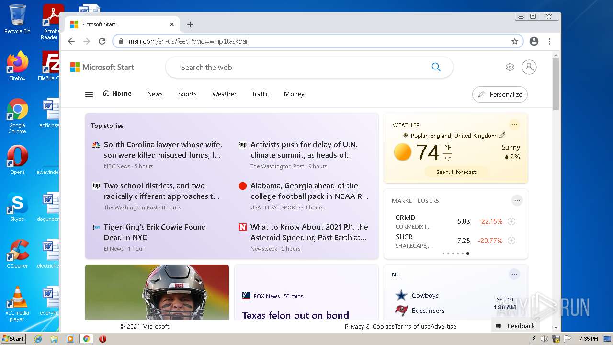This screenshot has width=613, height=345.
Task: Switch to the Sports tab
Action: pyautogui.click(x=187, y=94)
